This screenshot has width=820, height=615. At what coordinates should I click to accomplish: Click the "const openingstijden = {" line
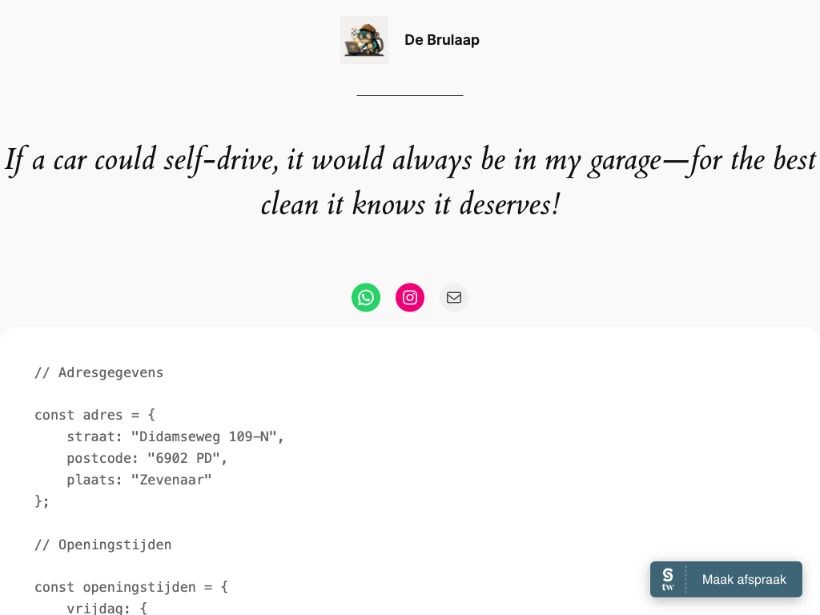click(131, 587)
